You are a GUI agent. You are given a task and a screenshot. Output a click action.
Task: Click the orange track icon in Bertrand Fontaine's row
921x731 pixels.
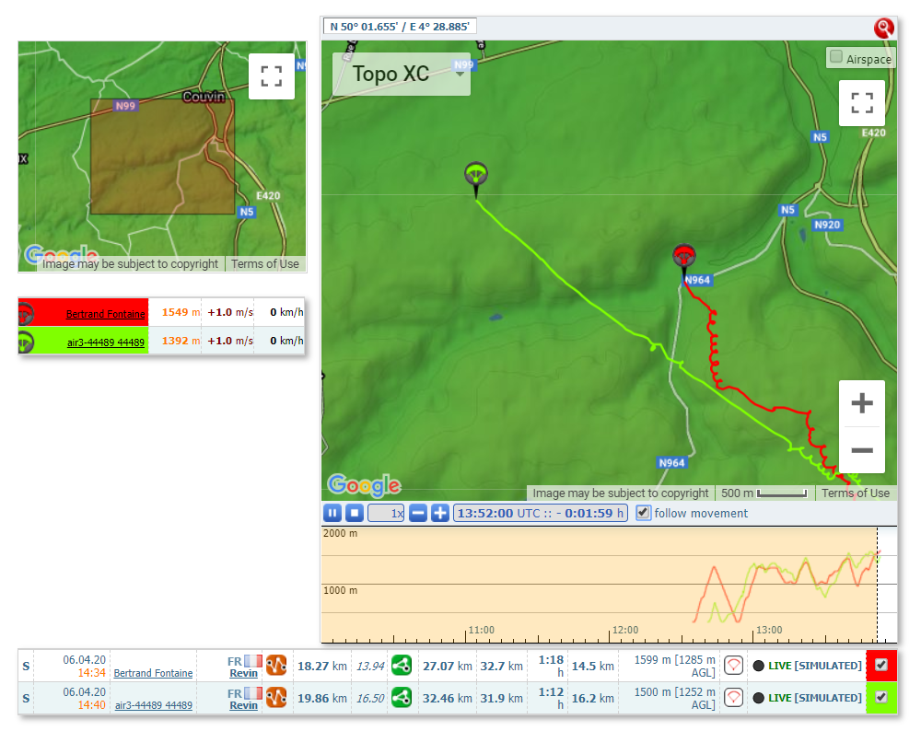tap(276, 666)
